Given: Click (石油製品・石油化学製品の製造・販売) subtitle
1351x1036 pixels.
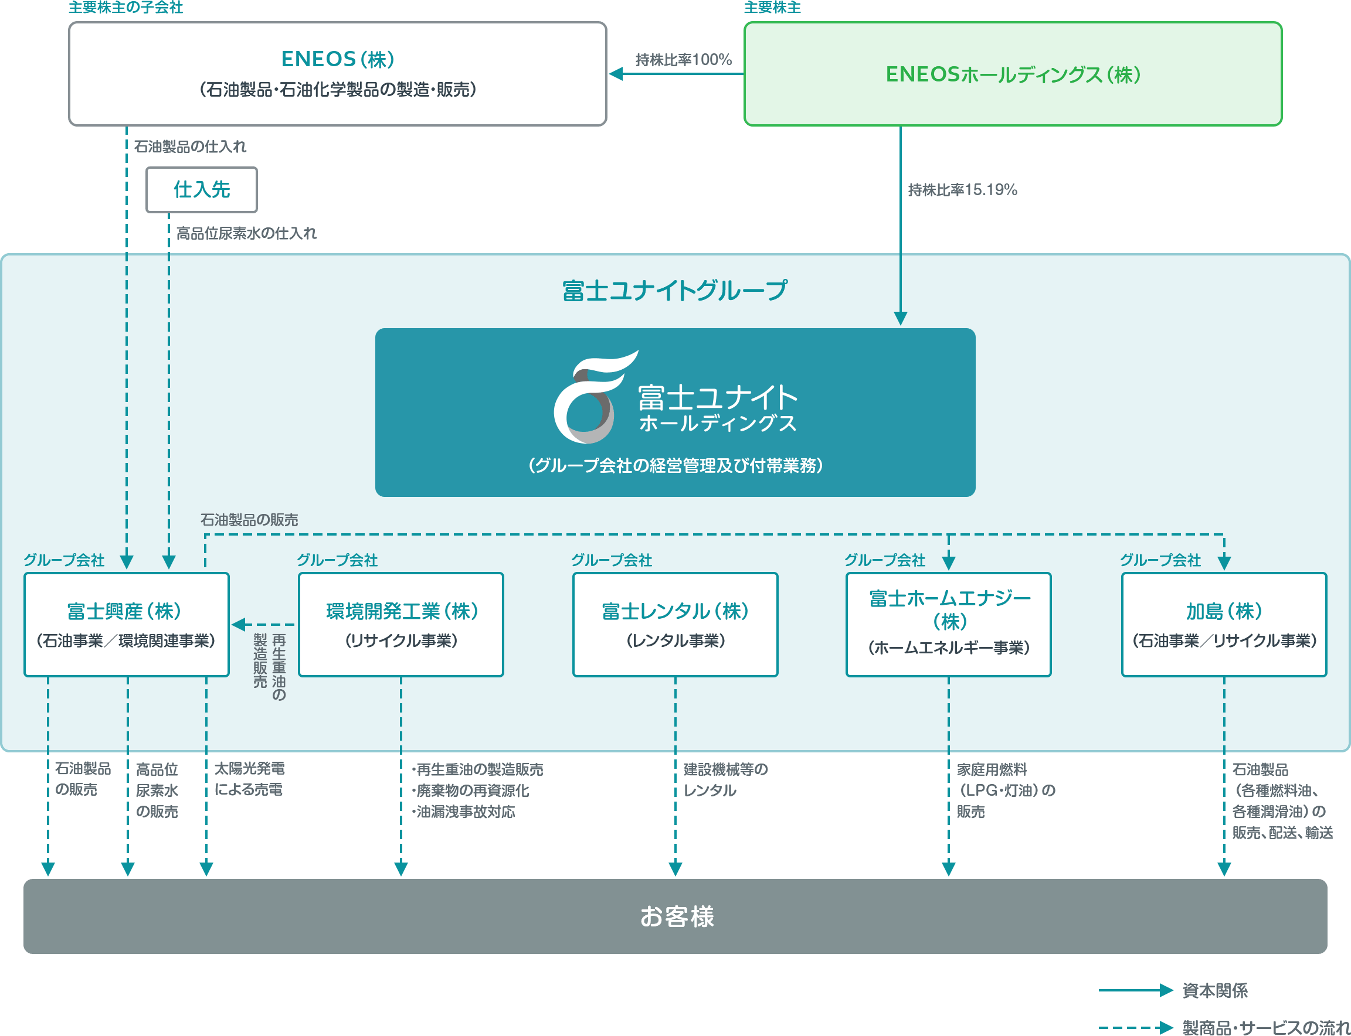Looking at the screenshot, I should pos(337,90).
